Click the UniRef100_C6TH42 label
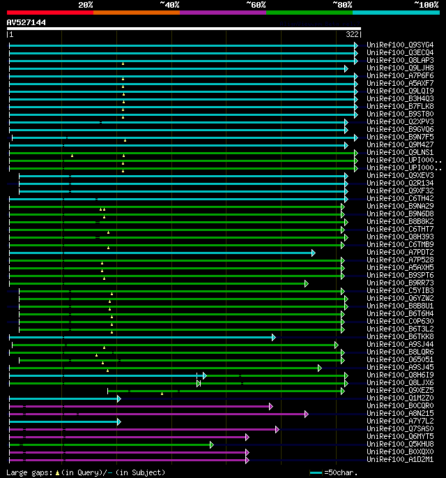 pos(400,198)
